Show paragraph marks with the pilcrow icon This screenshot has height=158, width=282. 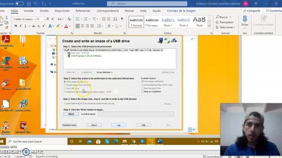point(122,19)
